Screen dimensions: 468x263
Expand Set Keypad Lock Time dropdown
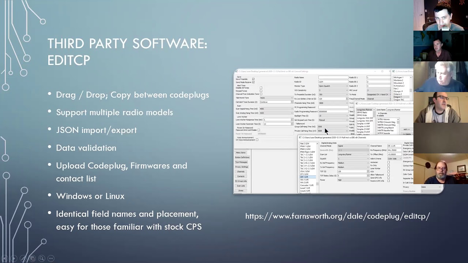click(333, 120)
